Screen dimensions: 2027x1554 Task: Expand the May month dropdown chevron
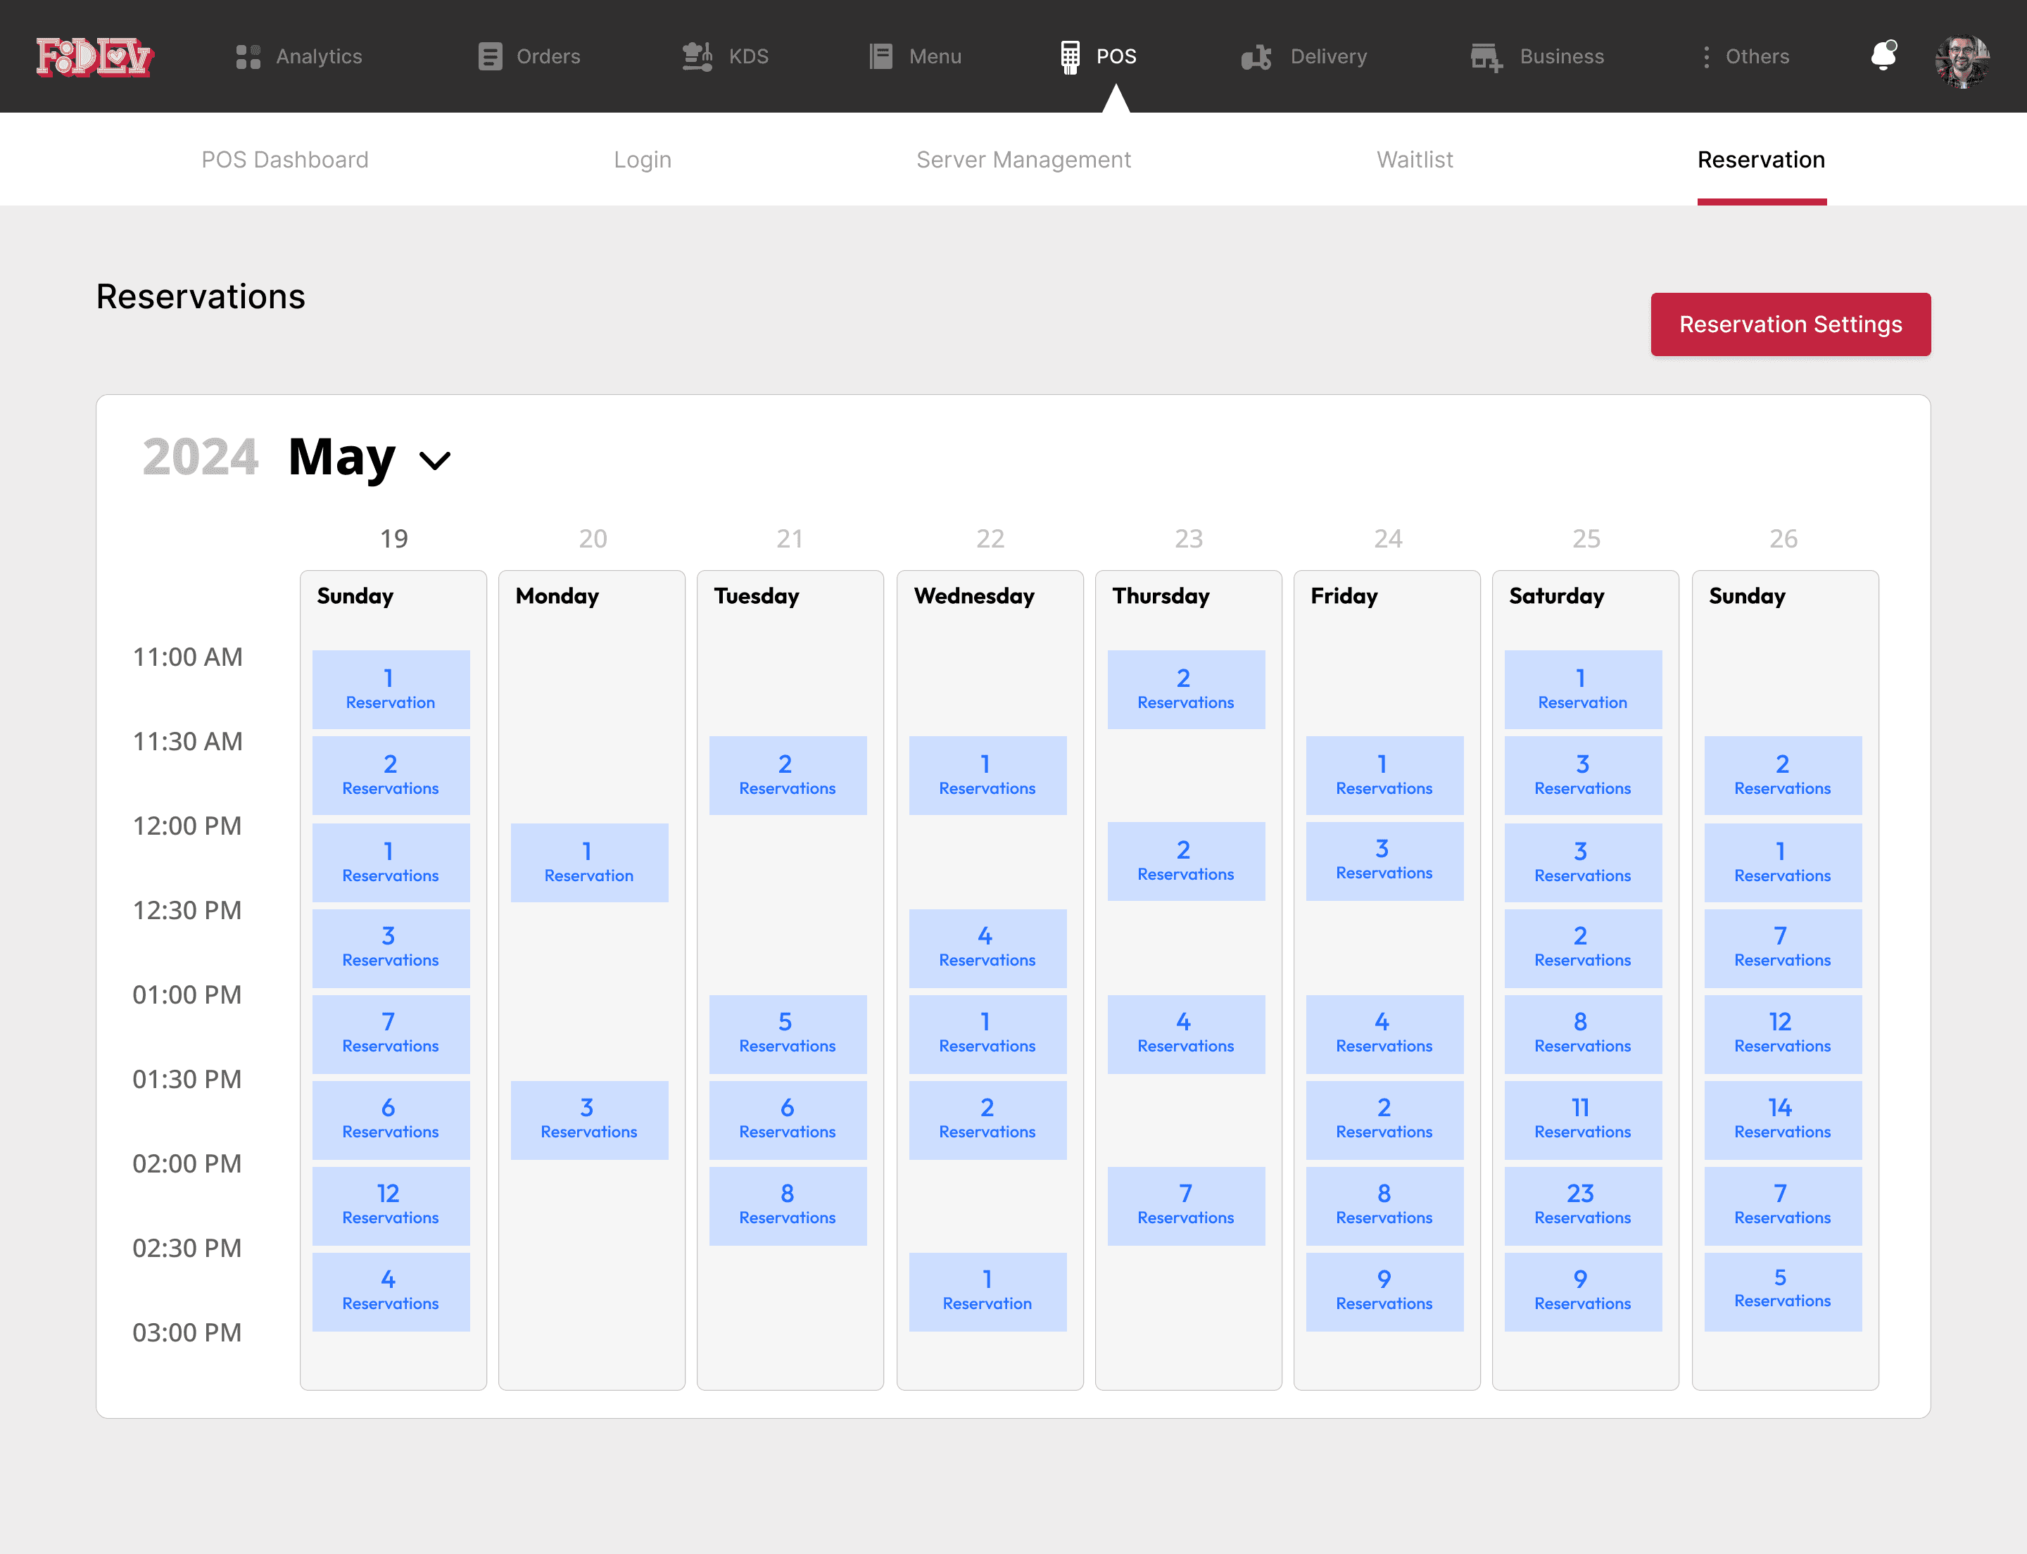434,460
